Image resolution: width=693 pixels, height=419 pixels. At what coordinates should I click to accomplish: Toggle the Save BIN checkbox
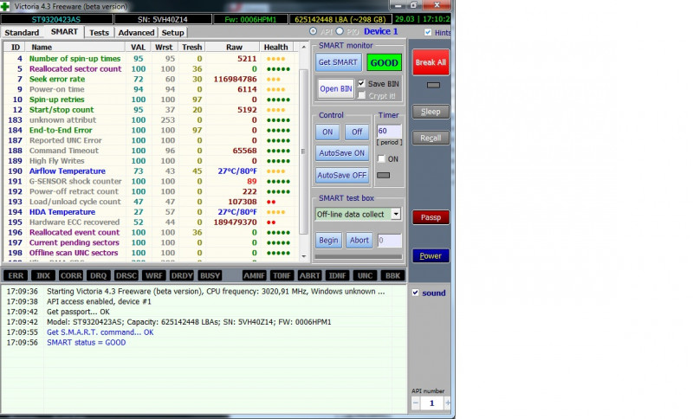[362, 84]
